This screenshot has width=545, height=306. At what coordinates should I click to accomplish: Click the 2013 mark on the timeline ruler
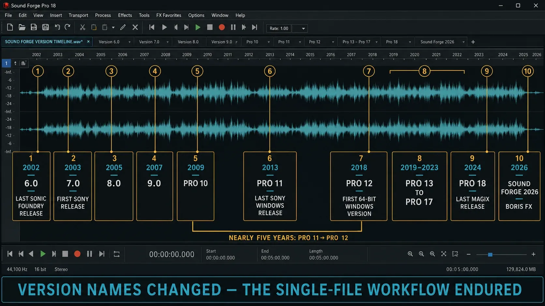(270, 55)
